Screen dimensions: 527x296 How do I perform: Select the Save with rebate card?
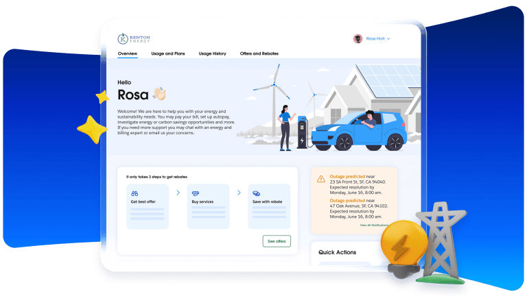pos(269,206)
